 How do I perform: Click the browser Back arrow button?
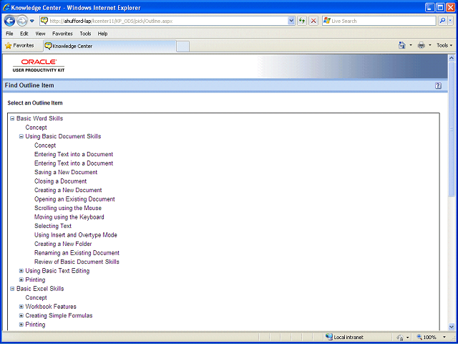click(x=9, y=21)
